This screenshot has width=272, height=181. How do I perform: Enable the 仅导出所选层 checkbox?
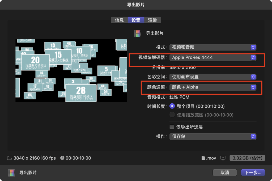tap(172, 127)
